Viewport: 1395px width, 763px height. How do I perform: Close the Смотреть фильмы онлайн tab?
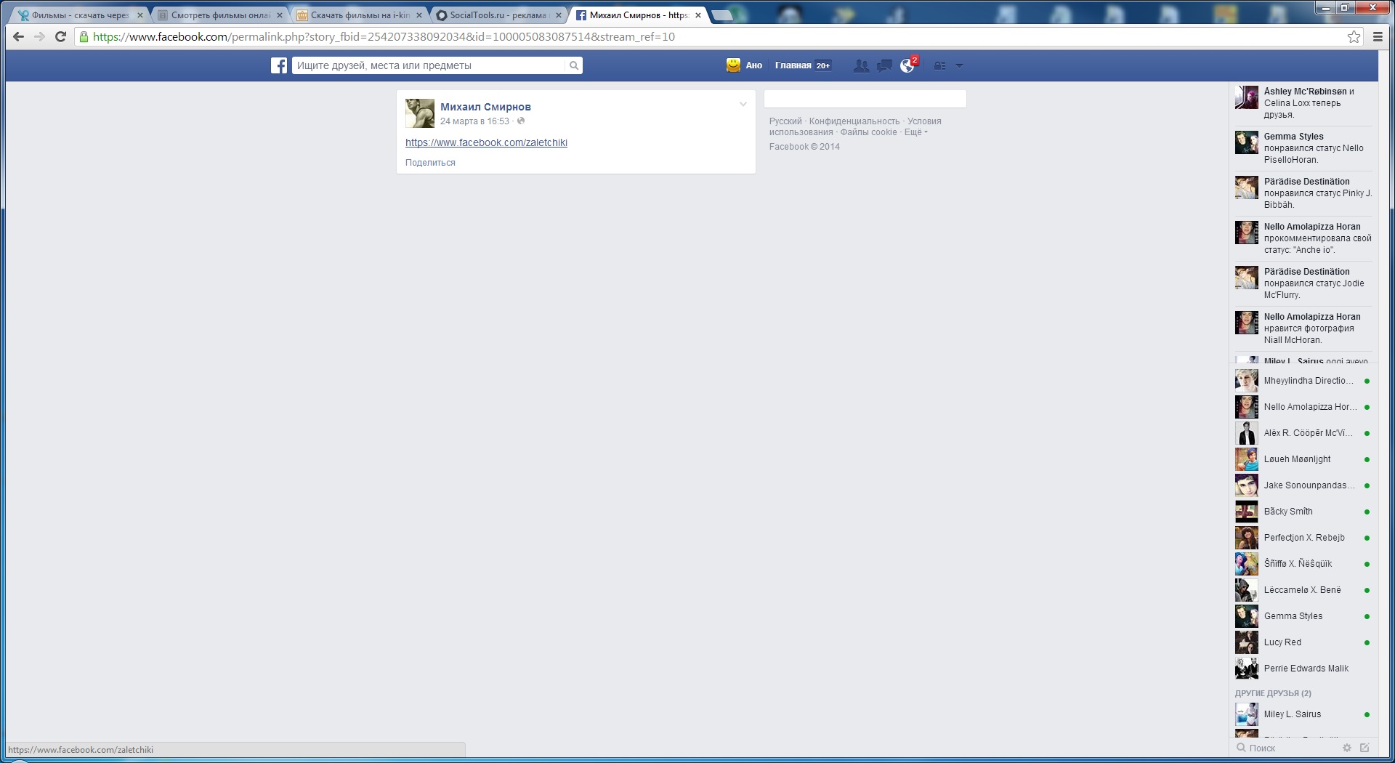pos(280,15)
